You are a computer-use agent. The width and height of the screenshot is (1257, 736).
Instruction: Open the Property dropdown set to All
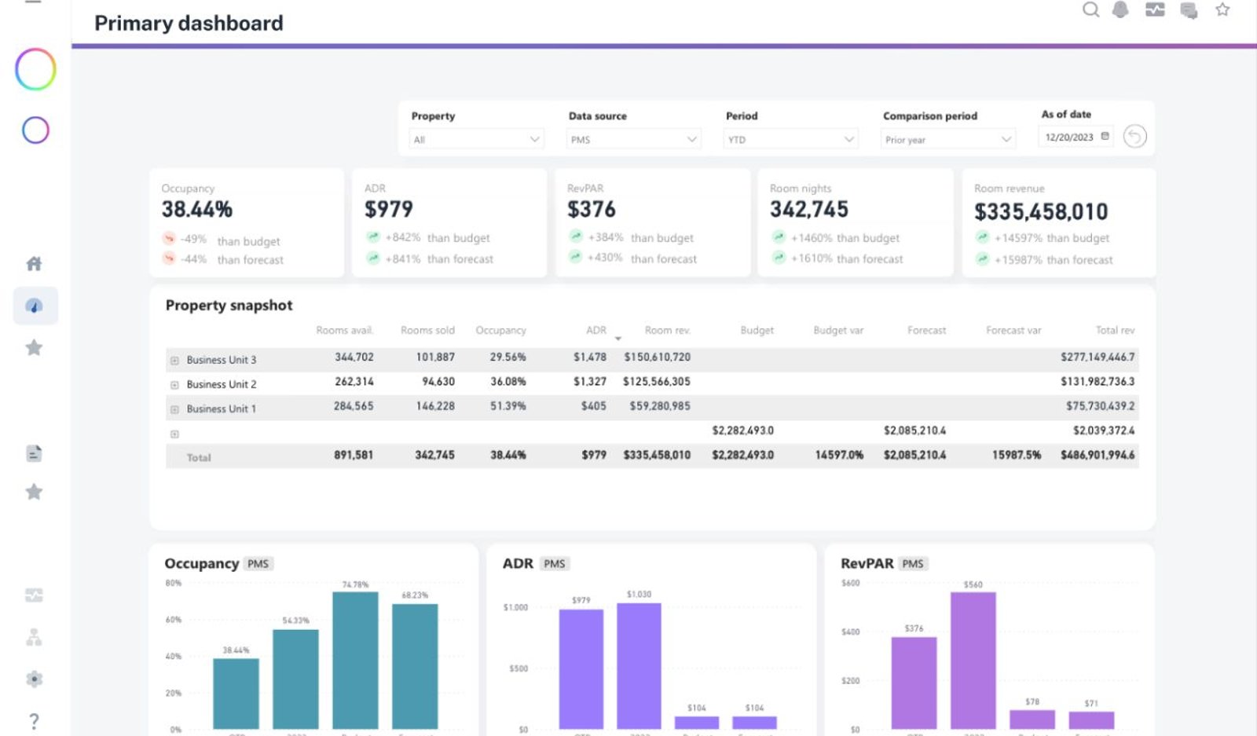coord(477,139)
